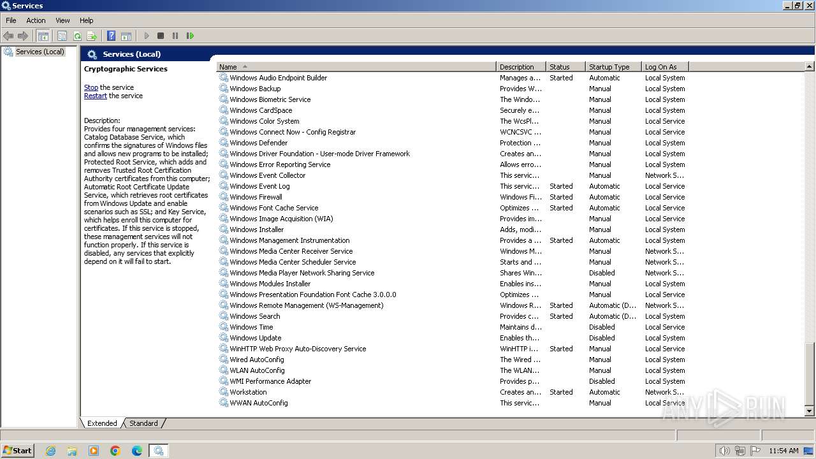Click the Pause Service icon

(175, 36)
